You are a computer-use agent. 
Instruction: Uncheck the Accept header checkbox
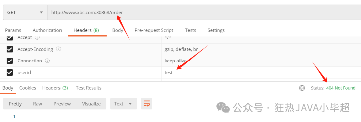[10, 38]
